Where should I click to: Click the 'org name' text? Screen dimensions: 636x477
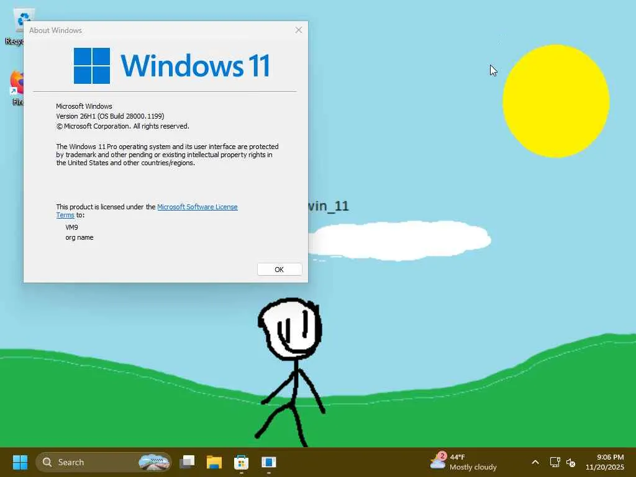click(x=79, y=237)
